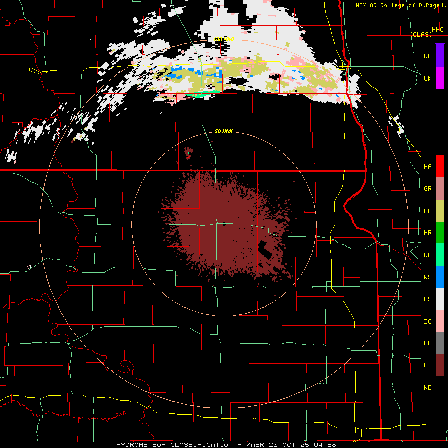Click the 'BI' legend label
Image resolution: width=448 pixels, height=448 pixels.
427,365
